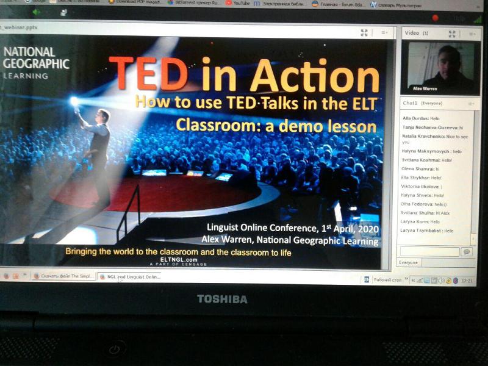
Task: Click the send chat message button
Action: tap(467, 251)
